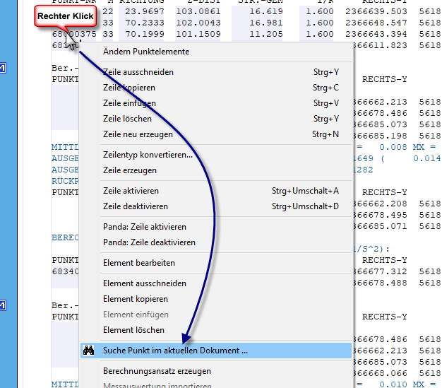Select 'Panda: Zeile deaktivieren'

tap(149, 242)
